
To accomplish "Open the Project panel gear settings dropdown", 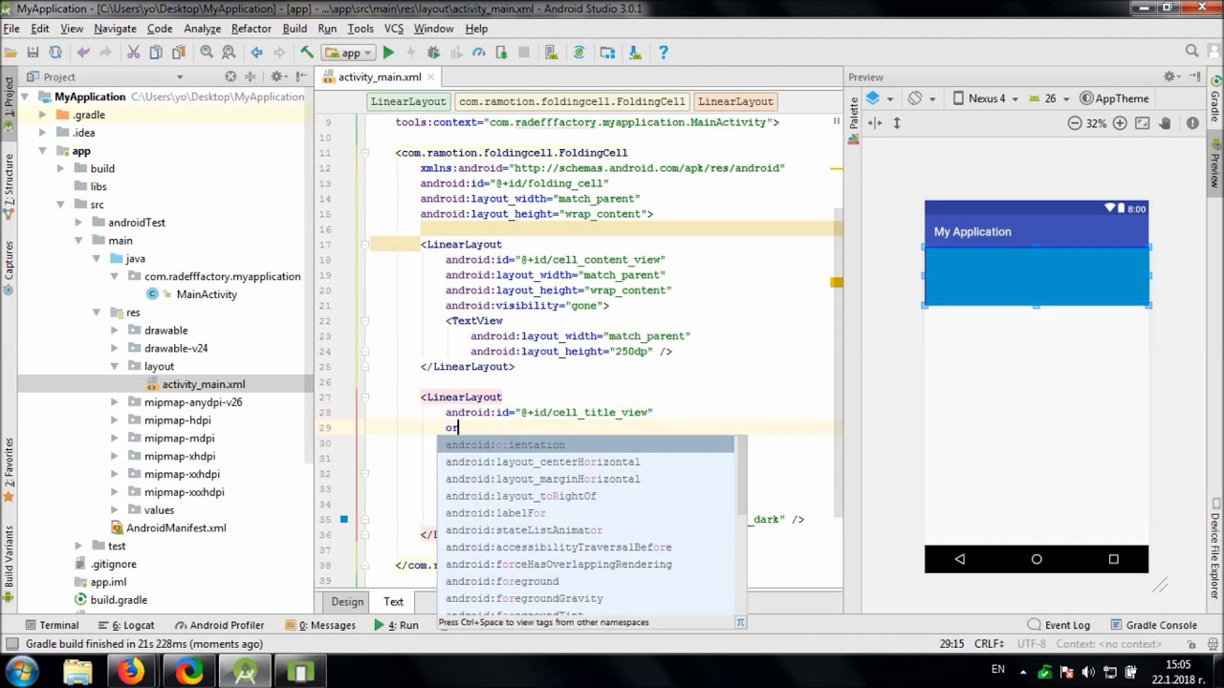I will 279,76.
